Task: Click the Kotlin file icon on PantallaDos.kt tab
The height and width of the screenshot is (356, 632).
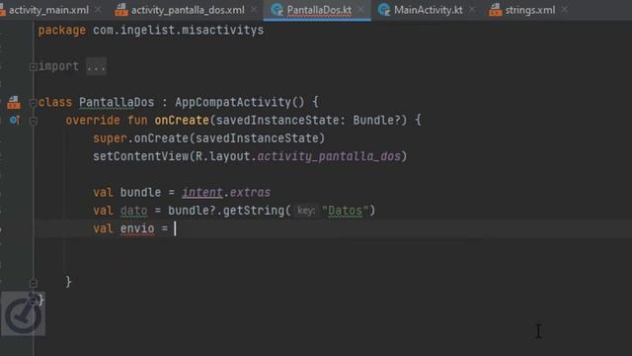Action: click(x=276, y=10)
